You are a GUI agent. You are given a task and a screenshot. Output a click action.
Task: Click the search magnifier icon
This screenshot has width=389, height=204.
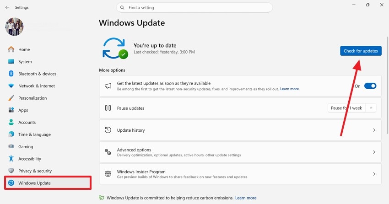click(123, 8)
